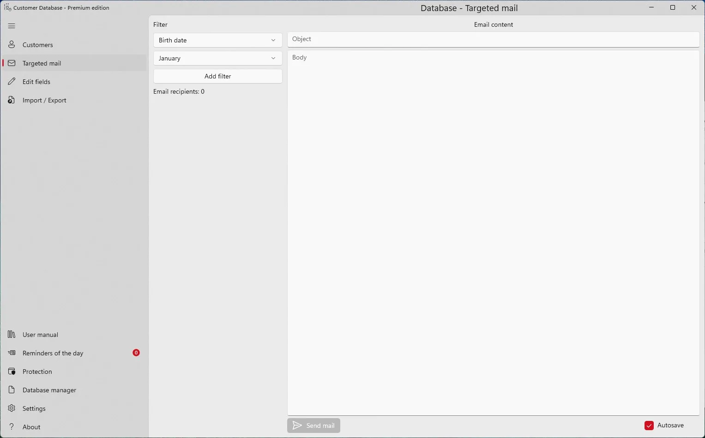Focus the email Object input field
Viewport: 705px width, 438px height.
pyautogui.click(x=494, y=39)
